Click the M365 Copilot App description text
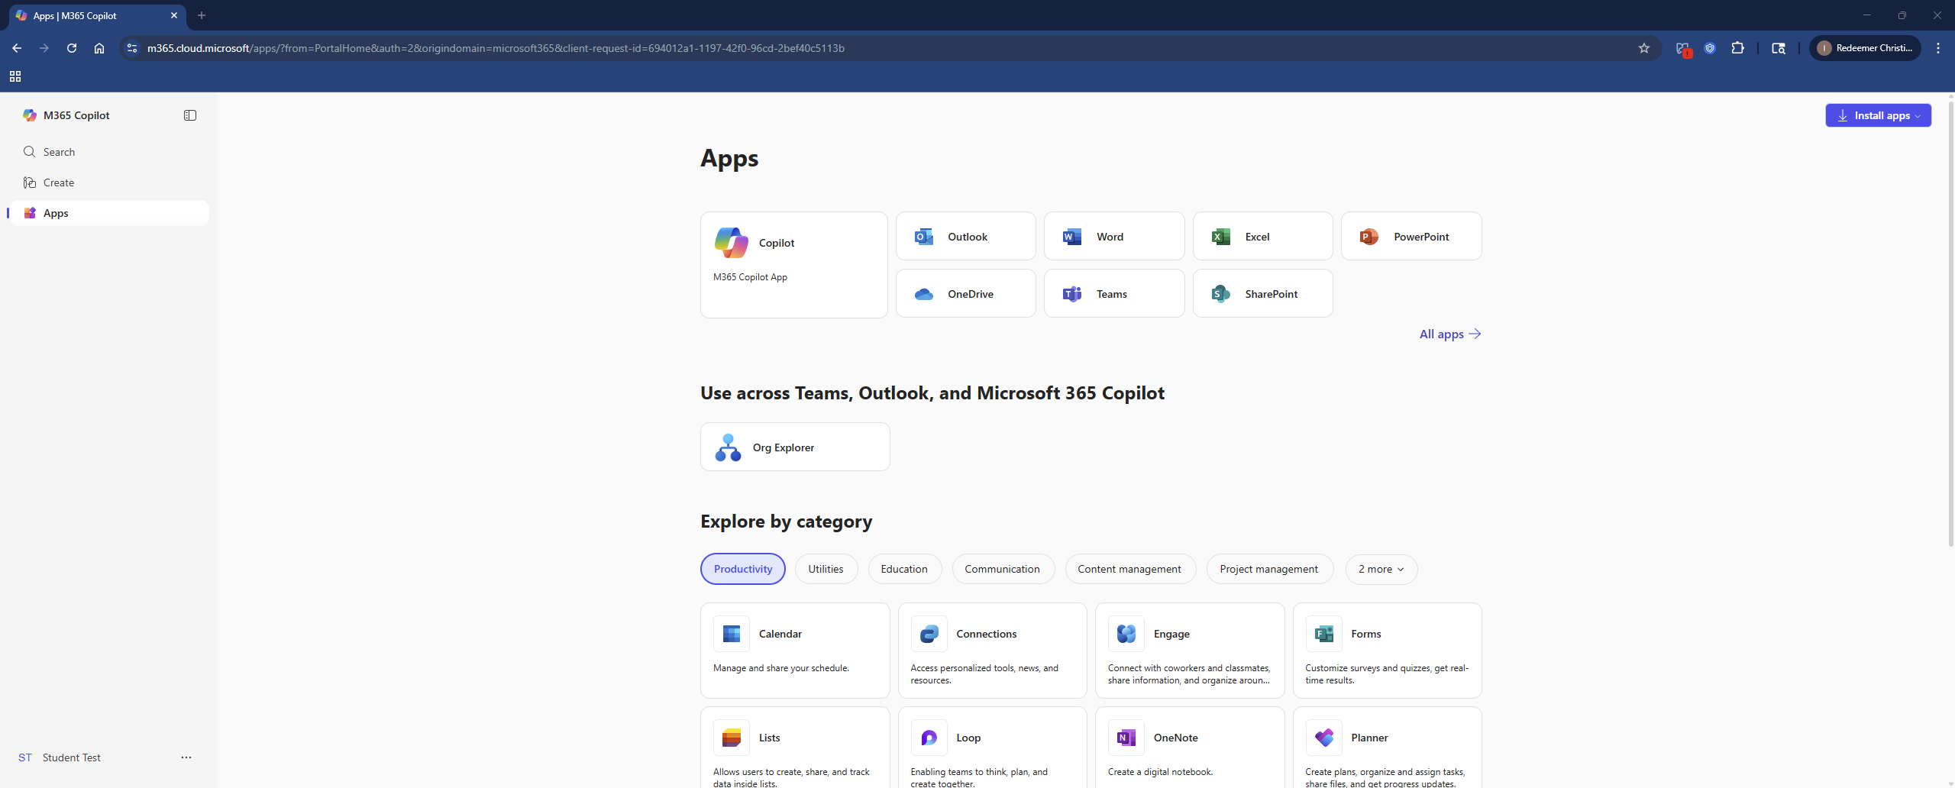 coord(750,277)
